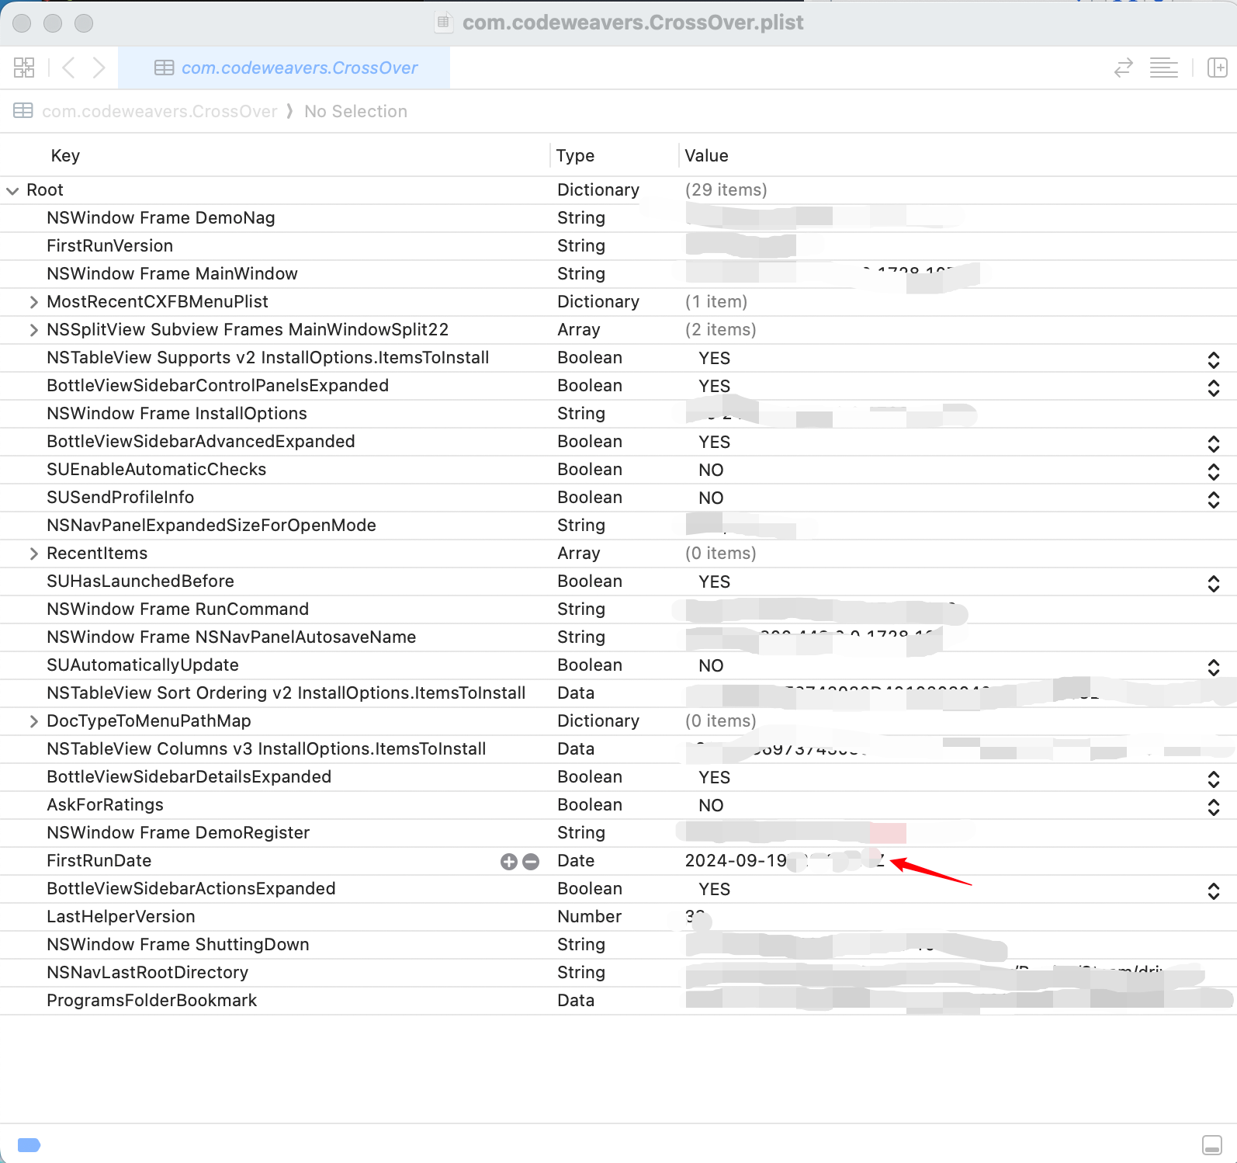Expand the MostRecentCXFBMenuPlist dictionary

33,302
